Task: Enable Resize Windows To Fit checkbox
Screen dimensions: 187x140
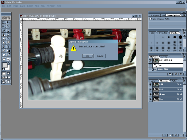Action: pos(150,19)
